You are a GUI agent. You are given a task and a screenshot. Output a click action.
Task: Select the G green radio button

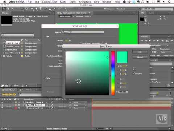click(118, 83)
